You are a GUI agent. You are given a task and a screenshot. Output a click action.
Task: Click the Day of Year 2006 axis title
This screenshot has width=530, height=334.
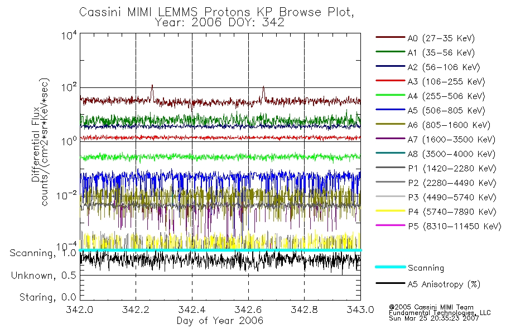(220, 321)
